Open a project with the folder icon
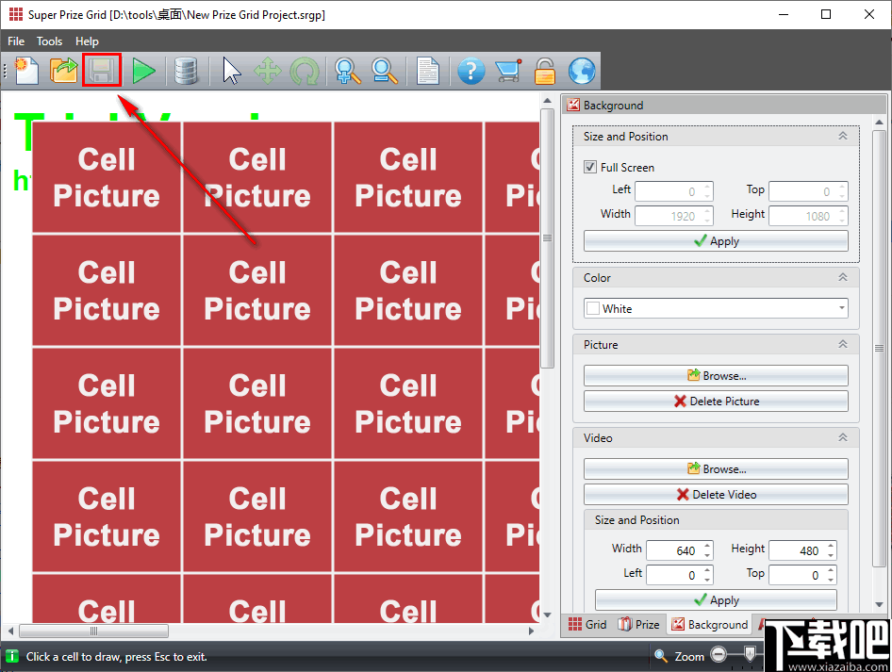The image size is (892, 672). (x=64, y=71)
